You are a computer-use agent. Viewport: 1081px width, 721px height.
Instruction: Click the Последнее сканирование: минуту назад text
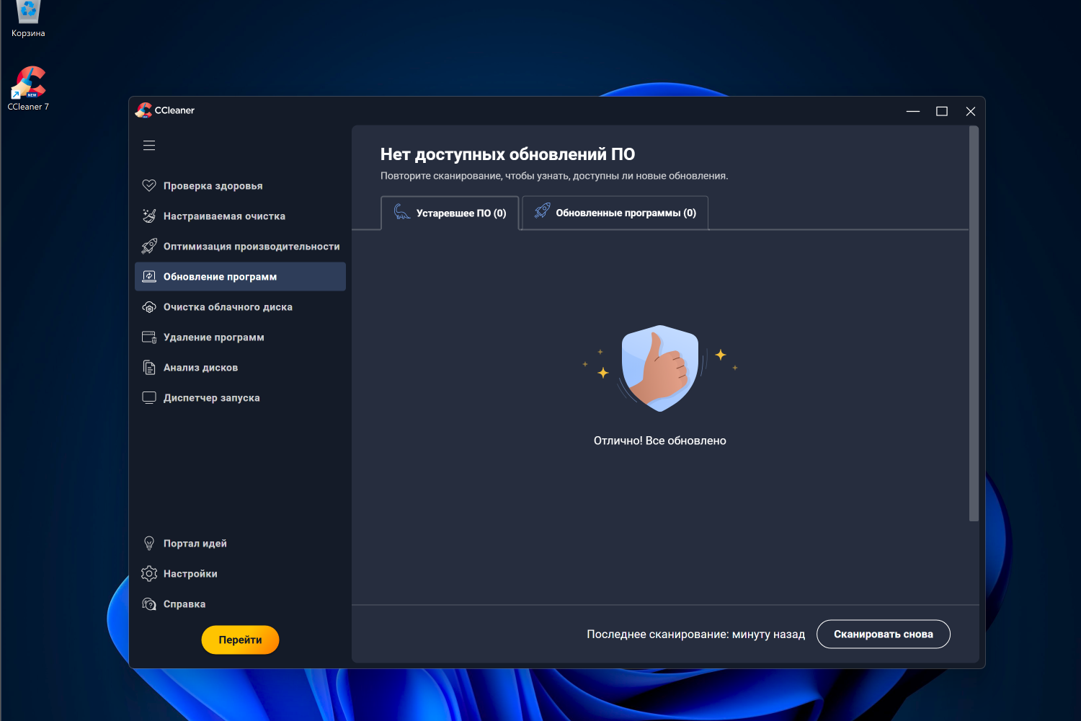pos(696,634)
